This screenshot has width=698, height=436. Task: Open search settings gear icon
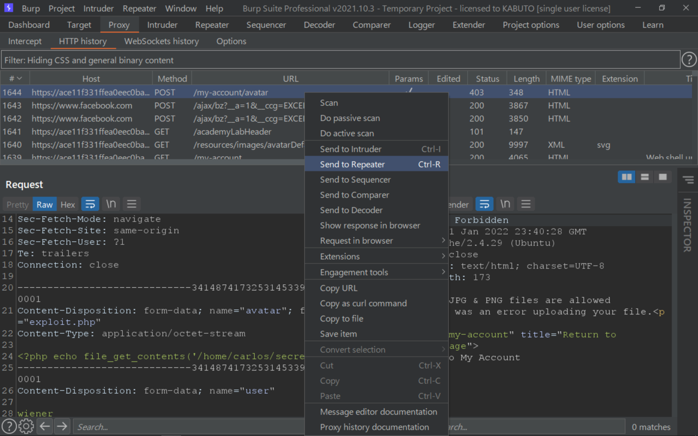tap(26, 427)
